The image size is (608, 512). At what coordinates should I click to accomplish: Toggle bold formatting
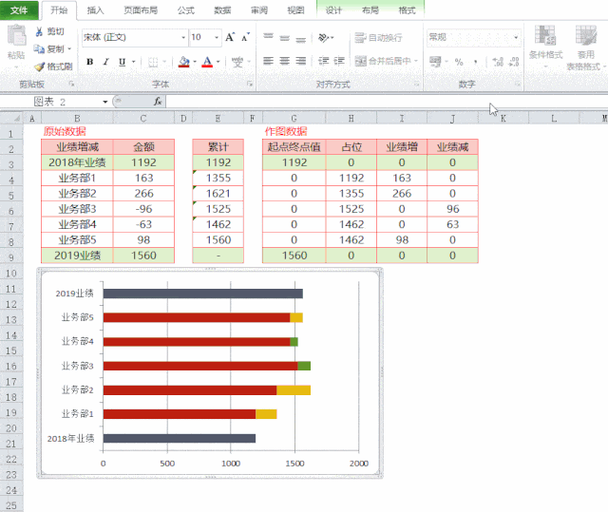pos(90,62)
